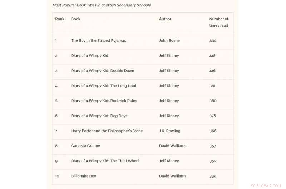Click 'Diary of a Wimpy Kid: The Third Wheel'
286x189 pixels.
[105, 161]
